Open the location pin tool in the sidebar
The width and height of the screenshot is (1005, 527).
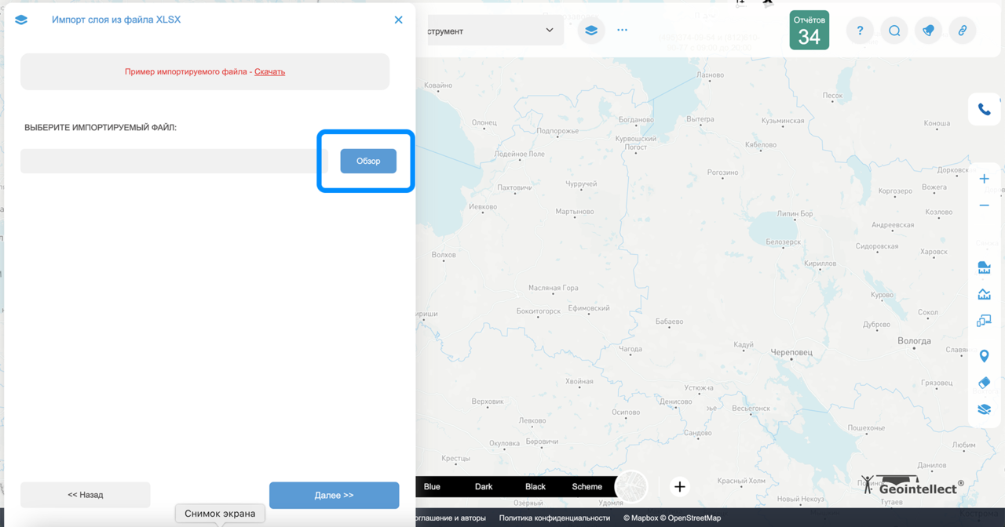pos(984,355)
